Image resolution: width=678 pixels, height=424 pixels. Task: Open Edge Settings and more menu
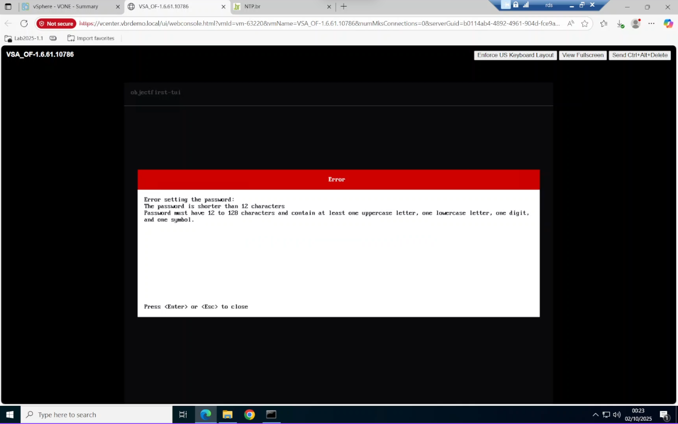tap(651, 23)
